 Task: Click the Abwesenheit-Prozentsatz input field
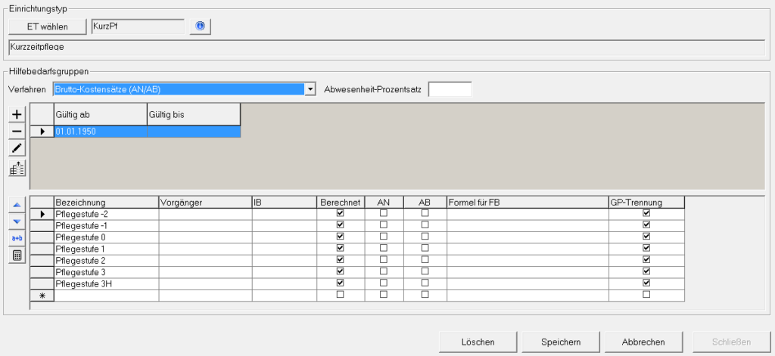point(450,89)
